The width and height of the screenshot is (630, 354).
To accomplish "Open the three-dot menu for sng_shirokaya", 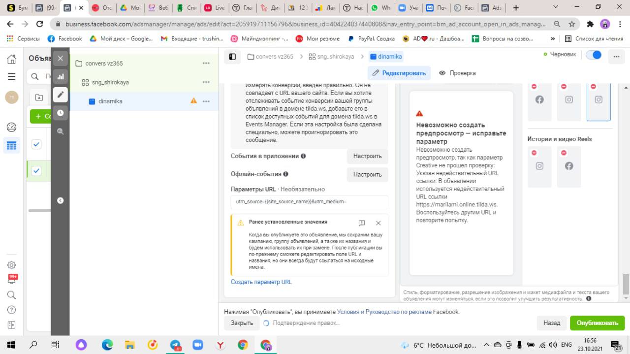I will point(206,82).
